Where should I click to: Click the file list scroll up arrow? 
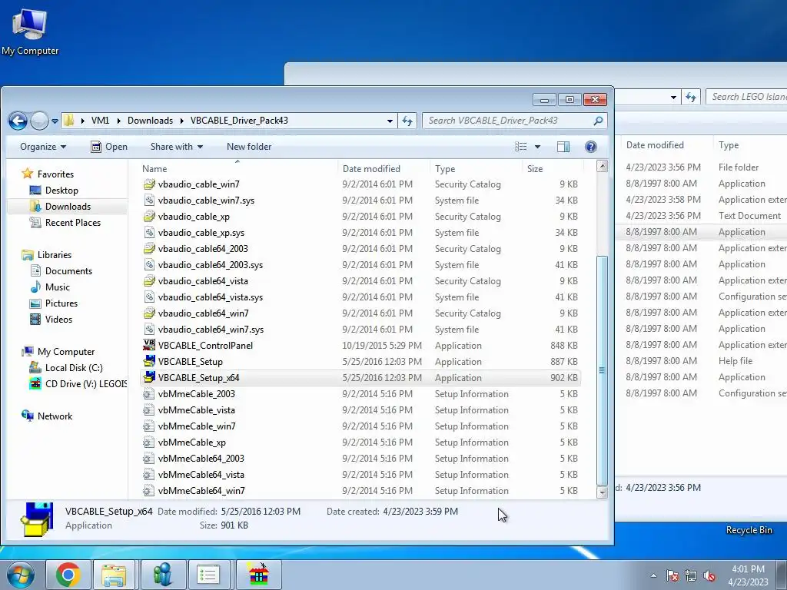coord(602,166)
